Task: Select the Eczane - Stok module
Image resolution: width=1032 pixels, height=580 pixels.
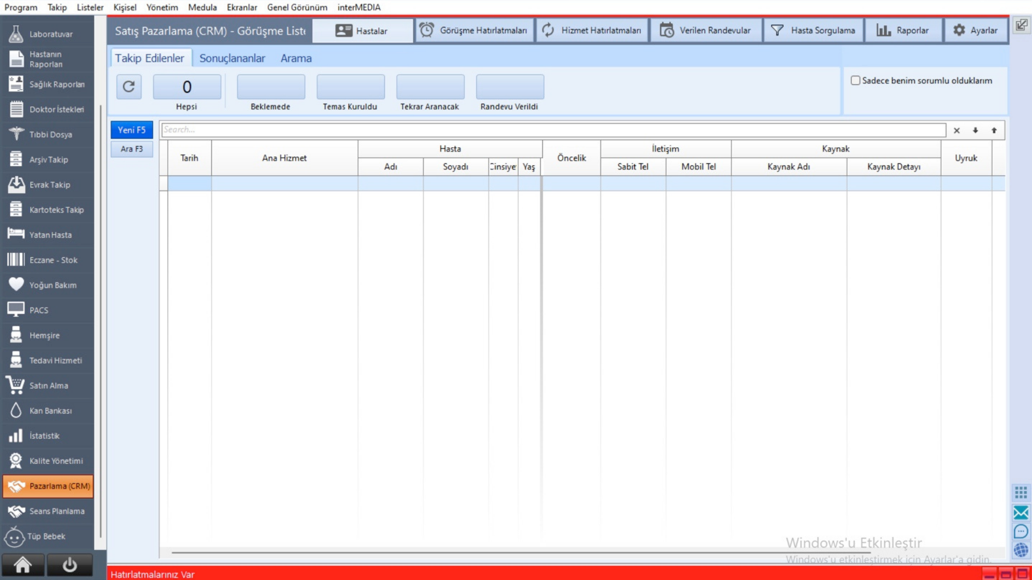Action: (47, 259)
